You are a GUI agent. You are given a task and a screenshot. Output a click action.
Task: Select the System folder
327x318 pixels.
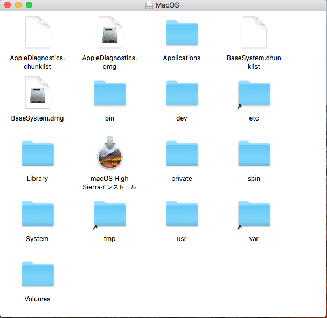[37, 215]
